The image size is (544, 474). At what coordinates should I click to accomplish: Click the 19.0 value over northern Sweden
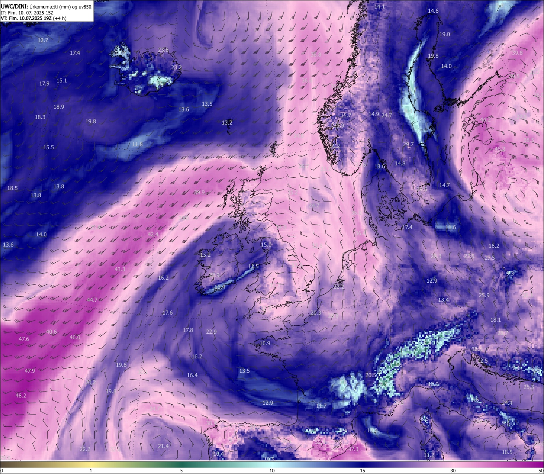tap(445, 34)
